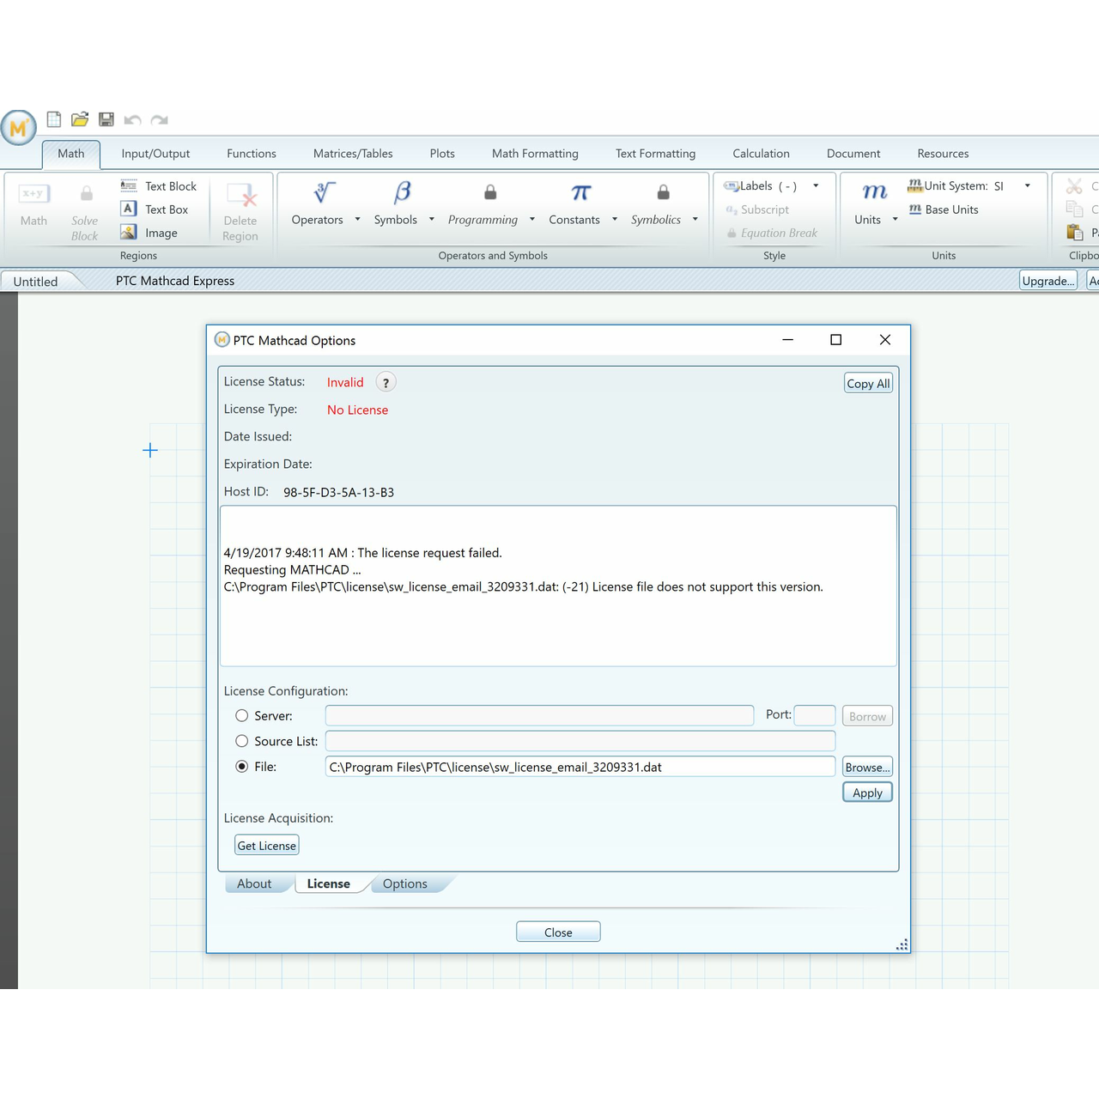Select the Server radio button
The height and width of the screenshot is (1099, 1099).
coord(242,716)
